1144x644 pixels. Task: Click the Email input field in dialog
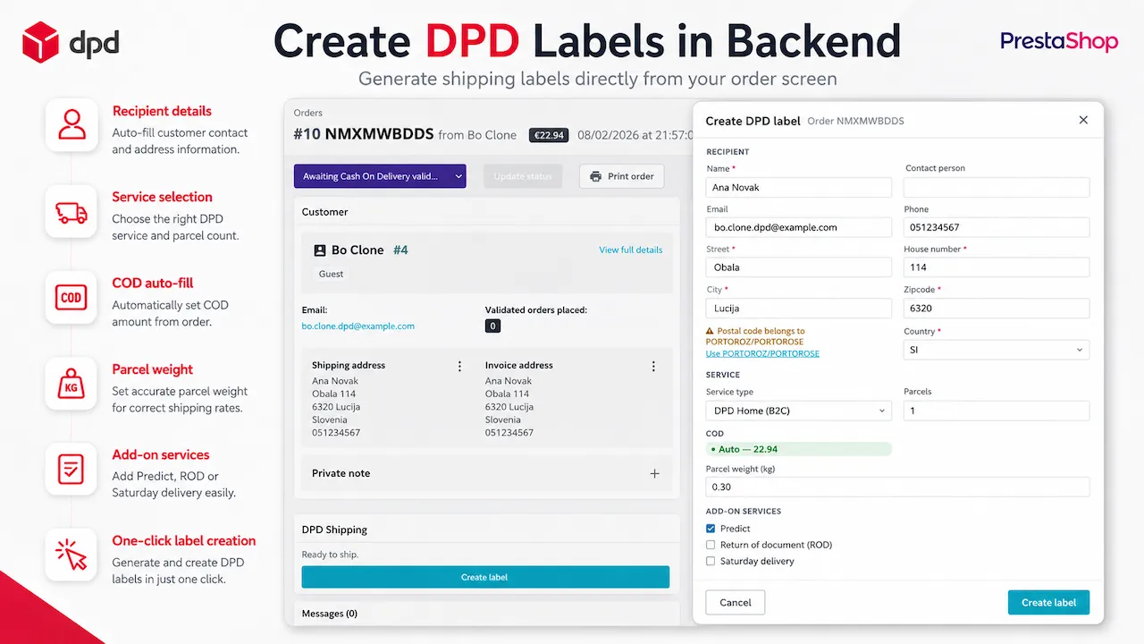click(x=799, y=227)
